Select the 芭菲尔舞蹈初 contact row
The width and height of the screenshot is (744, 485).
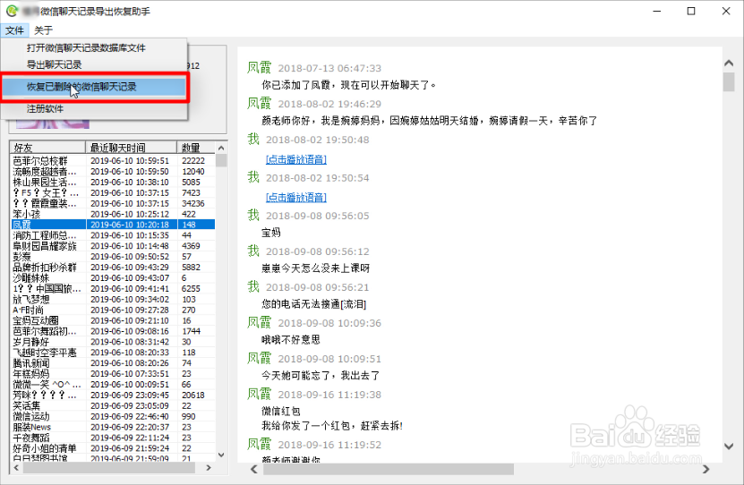click(113, 331)
